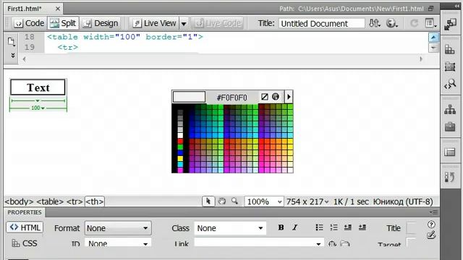Click the Refresh design view icon
Viewport: 463px width, 260px height.
(x=415, y=23)
